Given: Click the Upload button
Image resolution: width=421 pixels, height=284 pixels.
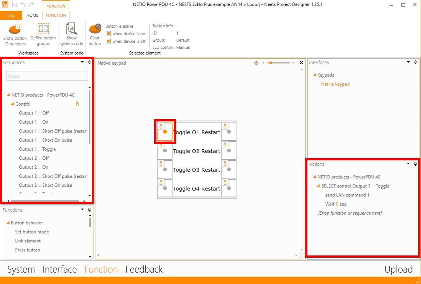Looking at the screenshot, I should 398,269.
